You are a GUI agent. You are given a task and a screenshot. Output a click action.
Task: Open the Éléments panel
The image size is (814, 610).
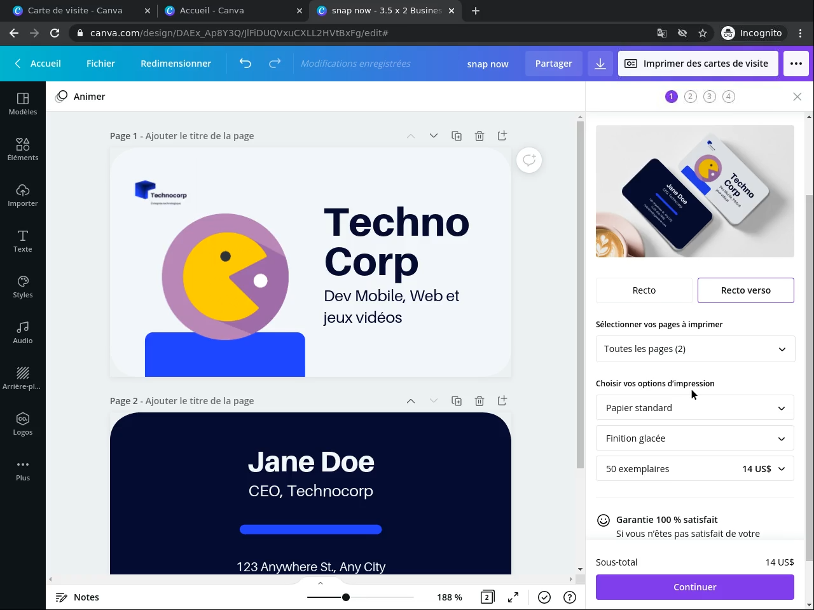(23, 149)
